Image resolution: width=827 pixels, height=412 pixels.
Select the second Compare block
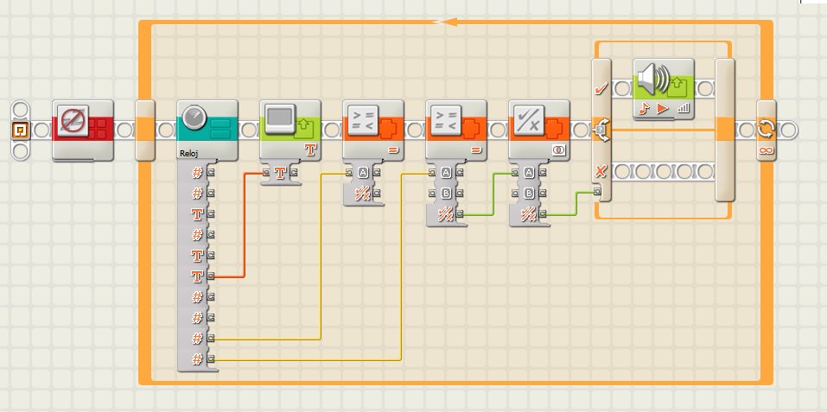456,129
